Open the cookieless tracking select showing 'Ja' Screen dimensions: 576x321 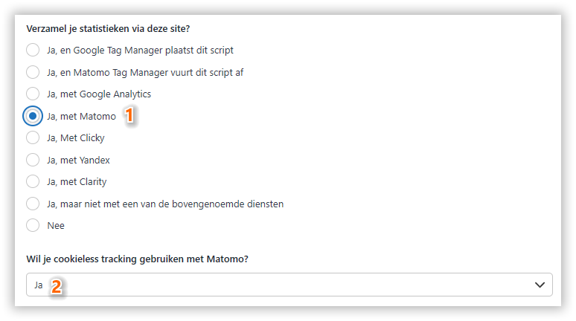(283, 285)
